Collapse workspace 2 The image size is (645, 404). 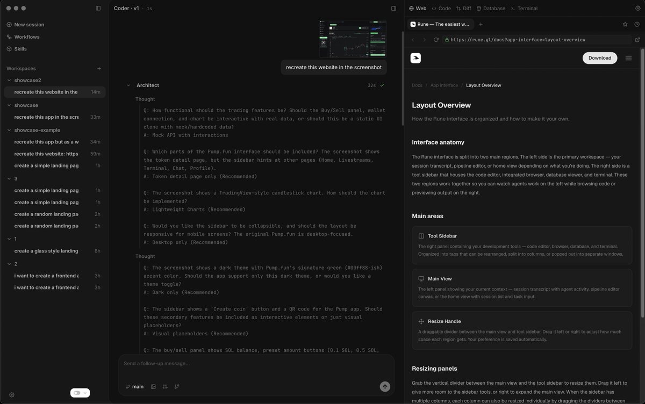pyautogui.click(x=9, y=264)
